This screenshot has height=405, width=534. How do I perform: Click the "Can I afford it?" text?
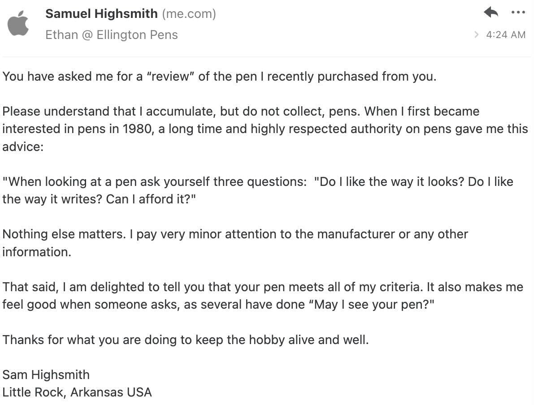tap(151, 199)
